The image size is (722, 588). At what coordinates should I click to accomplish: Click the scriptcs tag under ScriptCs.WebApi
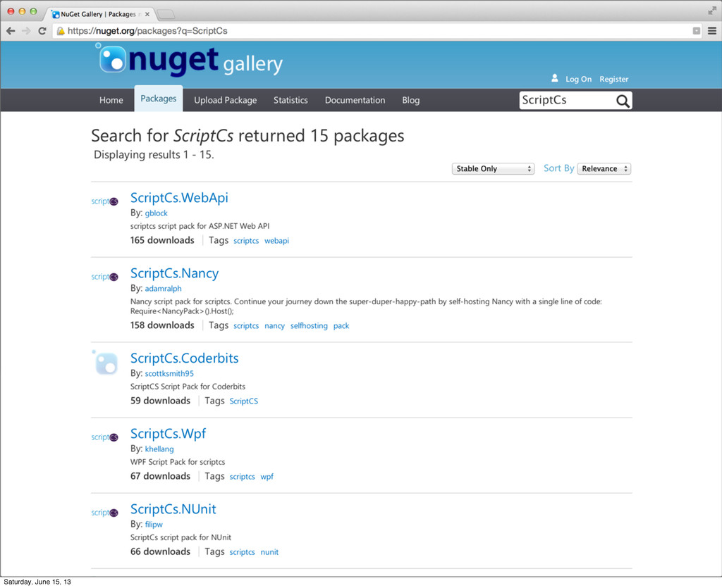click(x=246, y=241)
